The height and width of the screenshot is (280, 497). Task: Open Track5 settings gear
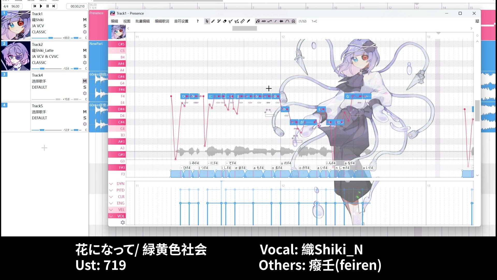click(x=85, y=124)
